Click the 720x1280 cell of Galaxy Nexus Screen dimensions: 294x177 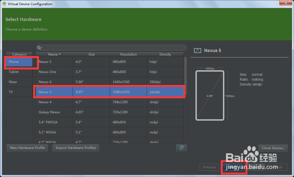(x=128, y=112)
